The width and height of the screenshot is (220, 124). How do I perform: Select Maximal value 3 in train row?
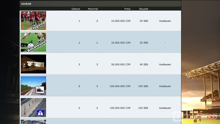coord(97,86)
